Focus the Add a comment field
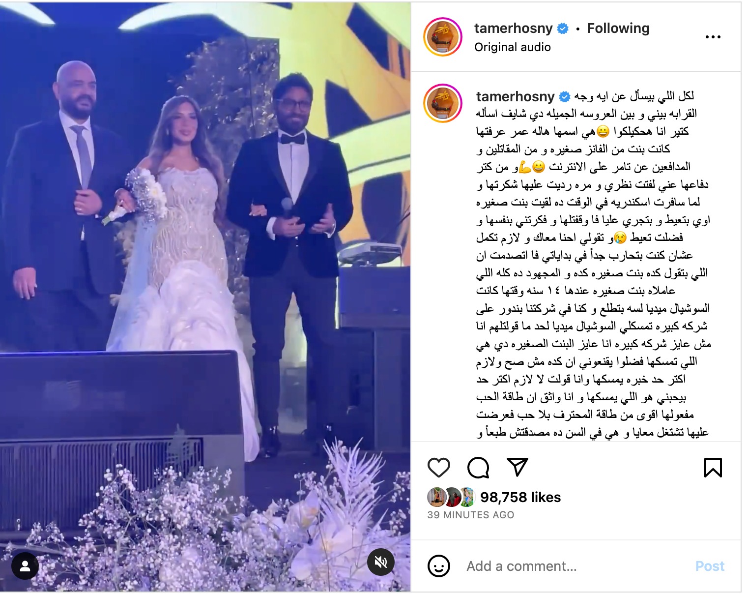748x594 pixels. pos(575,566)
